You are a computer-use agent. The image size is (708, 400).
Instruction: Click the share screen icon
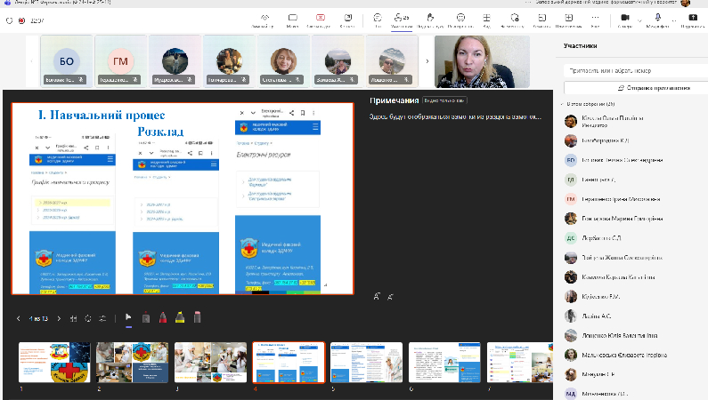click(693, 18)
